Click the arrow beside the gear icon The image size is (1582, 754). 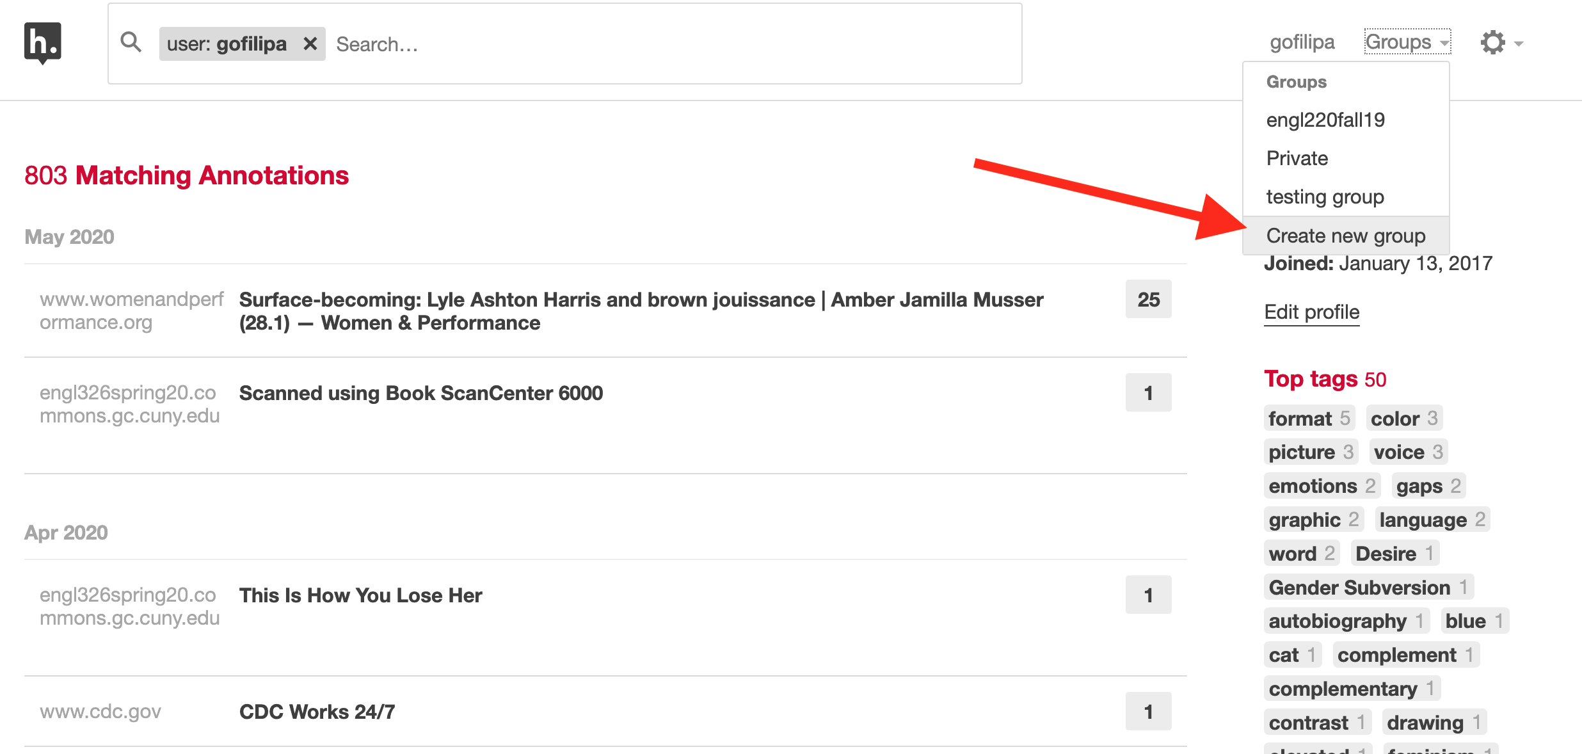tap(1519, 44)
